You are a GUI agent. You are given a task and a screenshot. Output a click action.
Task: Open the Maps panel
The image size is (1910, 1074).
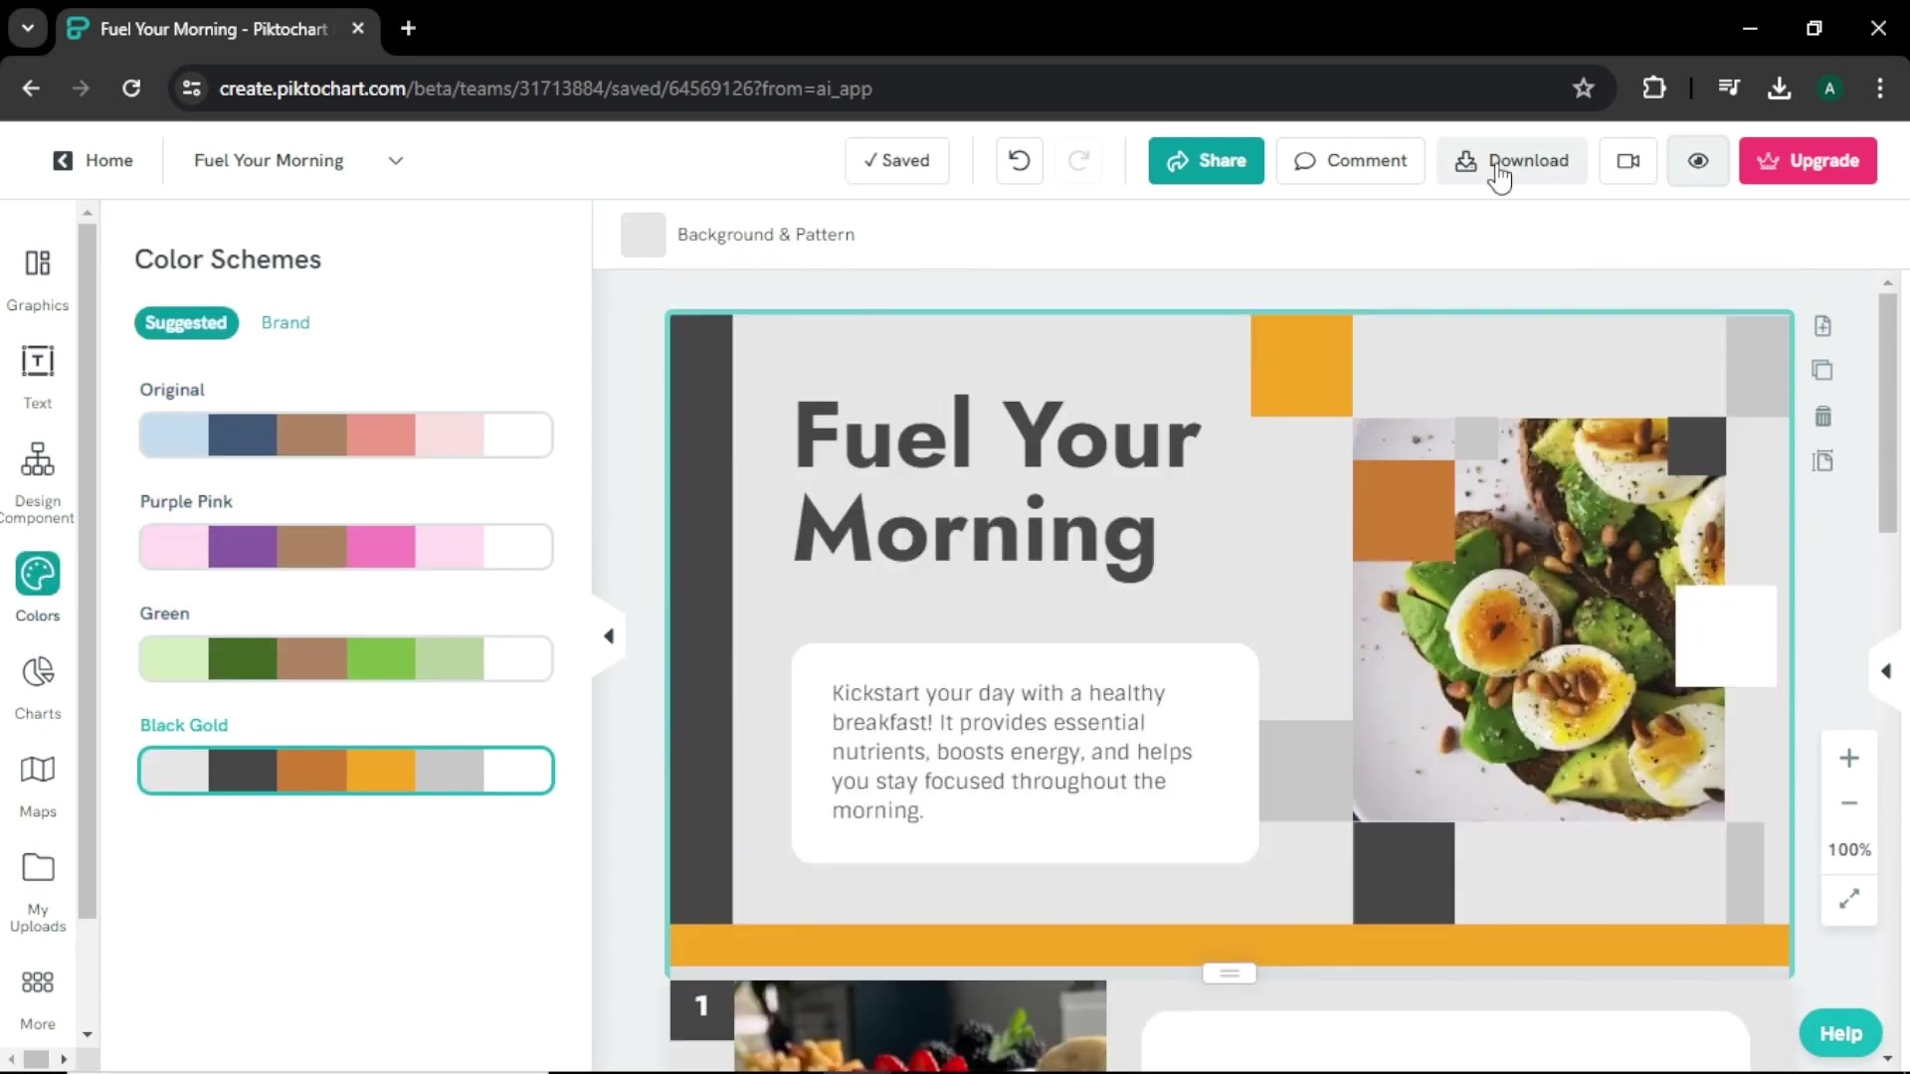click(x=38, y=786)
